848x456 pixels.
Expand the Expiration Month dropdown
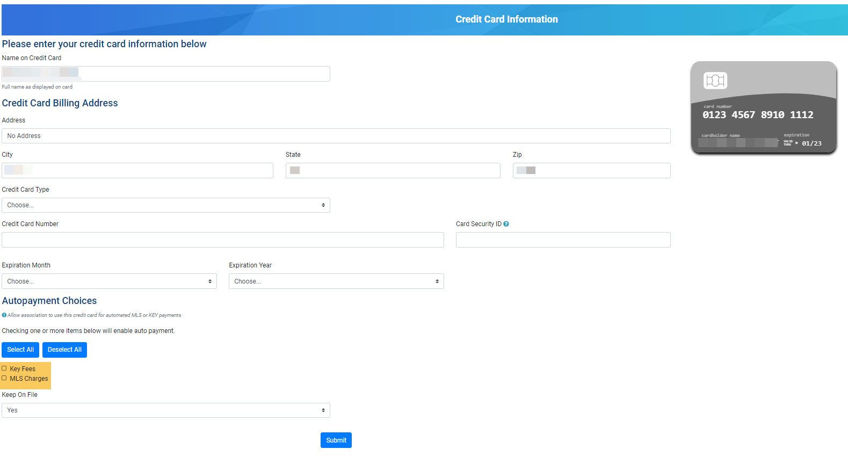pyautogui.click(x=109, y=281)
